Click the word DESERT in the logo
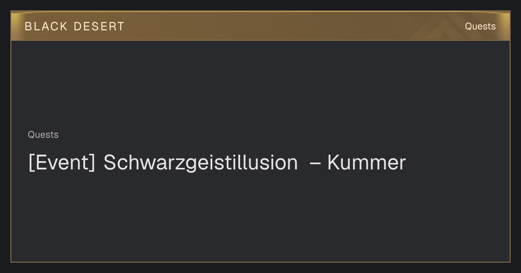 tap(99, 26)
